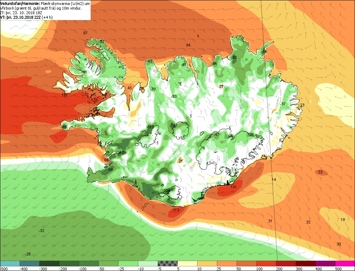Click the legend label -400
The width and height of the screenshot is (355, 271).
pos(23,269)
